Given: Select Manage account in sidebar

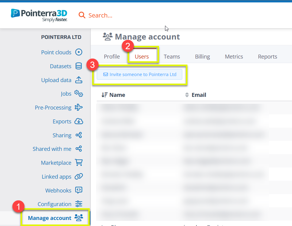Looking at the screenshot, I should [50, 218].
